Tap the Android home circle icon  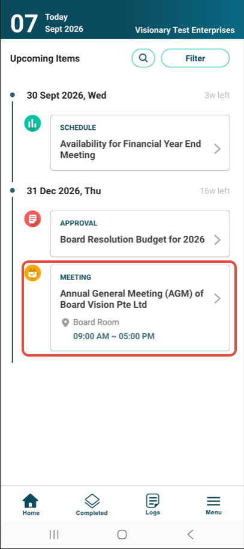pos(122,535)
